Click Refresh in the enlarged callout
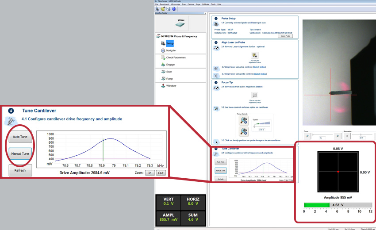This screenshot has width=376, height=230. [20, 170]
